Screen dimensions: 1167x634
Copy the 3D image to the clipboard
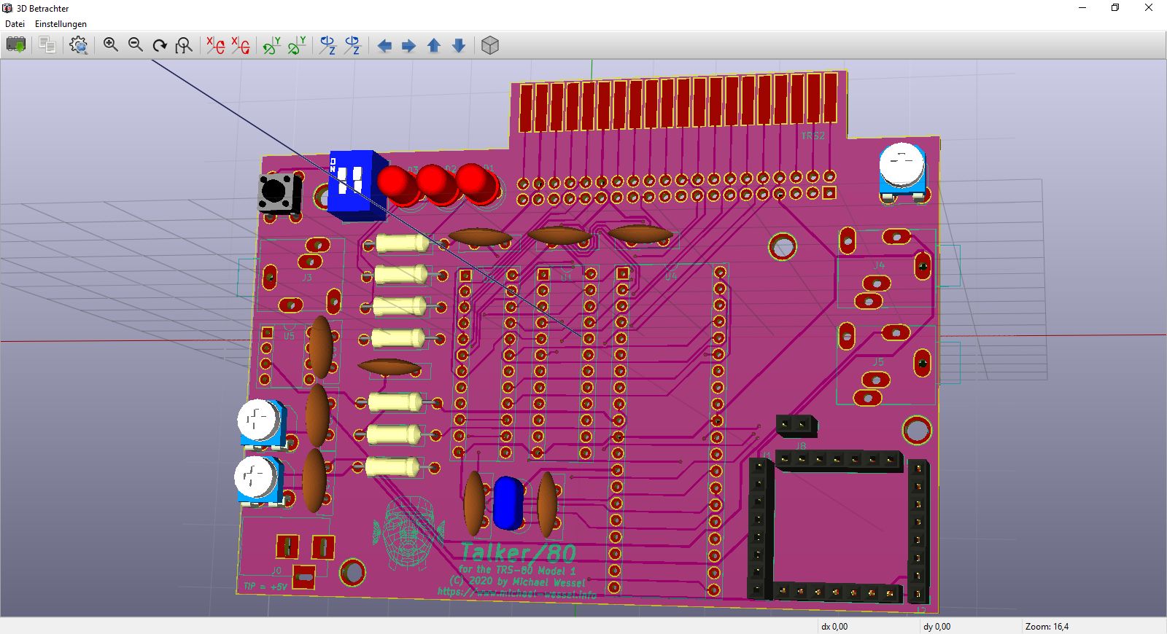pos(47,45)
